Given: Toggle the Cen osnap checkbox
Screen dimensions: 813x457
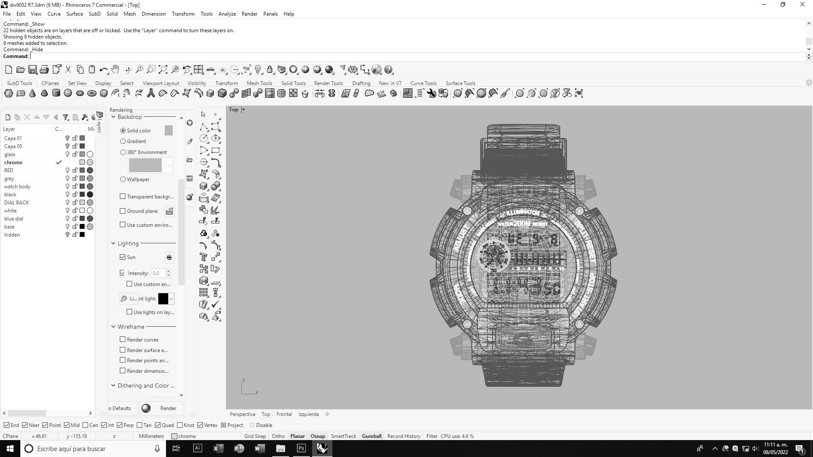Looking at the screenshot, I should click(86, 425).
